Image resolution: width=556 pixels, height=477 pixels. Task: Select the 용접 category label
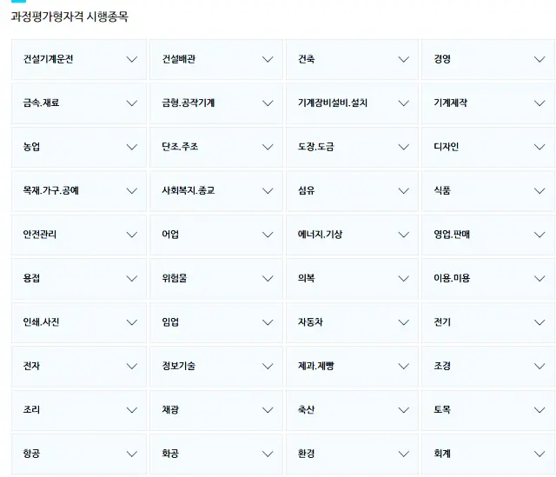(32, 278)
